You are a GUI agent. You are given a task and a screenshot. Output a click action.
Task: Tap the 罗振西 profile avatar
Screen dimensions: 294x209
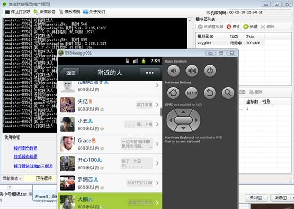pyautogui.click(x=67, y=183)
